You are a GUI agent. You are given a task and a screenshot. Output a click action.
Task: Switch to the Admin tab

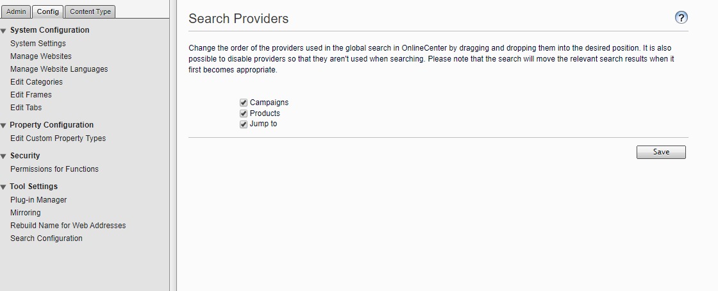pos(16,12)
